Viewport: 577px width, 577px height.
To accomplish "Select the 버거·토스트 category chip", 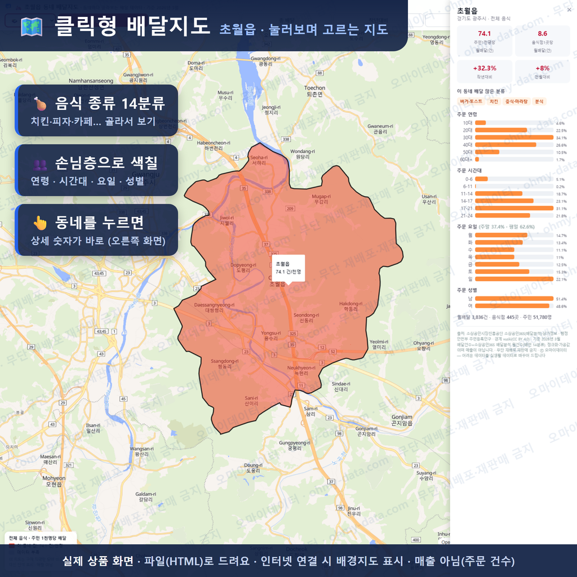I will pyautogui.click(x=471, y=101).
